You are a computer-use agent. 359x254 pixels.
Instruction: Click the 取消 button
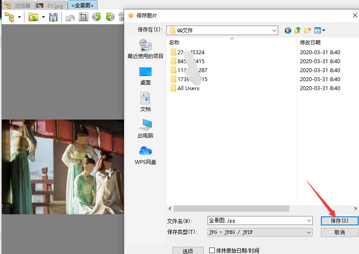(x=339, y=232)
